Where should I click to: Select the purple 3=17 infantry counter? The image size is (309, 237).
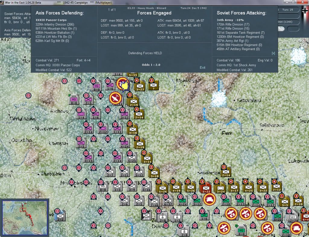125,114
